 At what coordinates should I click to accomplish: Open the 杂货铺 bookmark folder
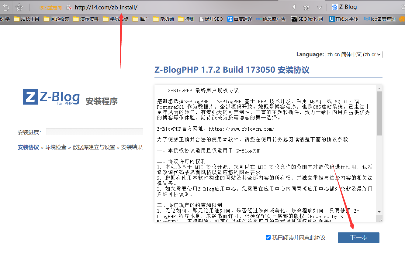163,19
